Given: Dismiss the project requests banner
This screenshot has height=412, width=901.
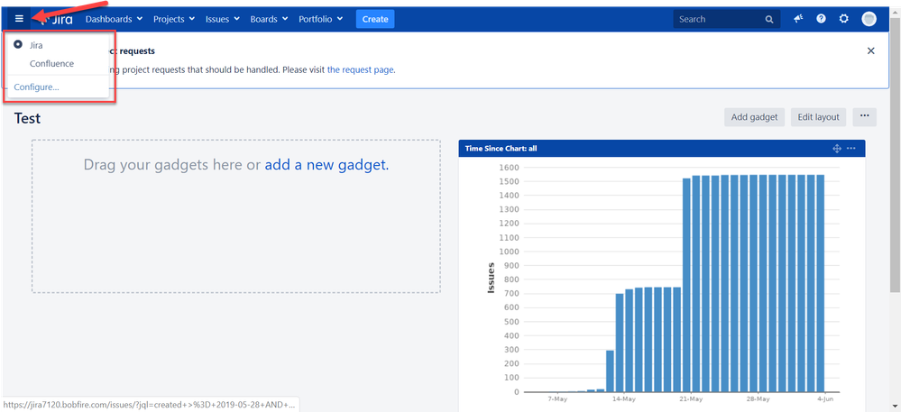Looking at the screenshot, I should [870, 50].
